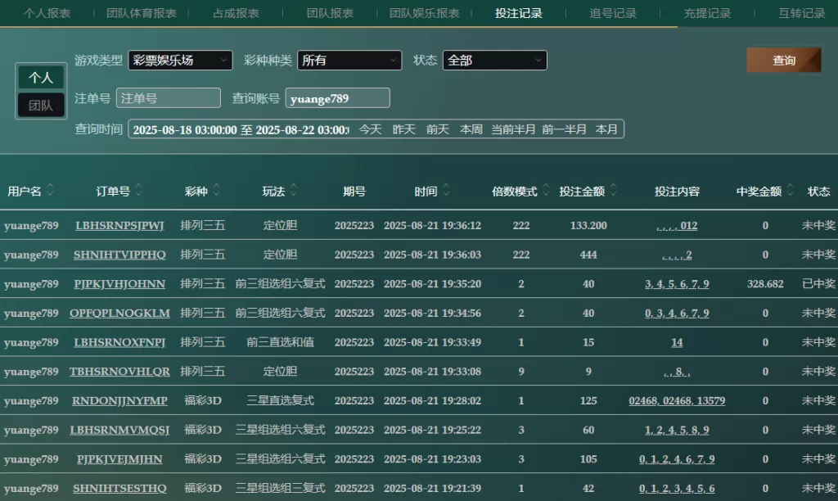Open order TBHSRNOVHLQR
838x501 pixels.
pos(119,372)
